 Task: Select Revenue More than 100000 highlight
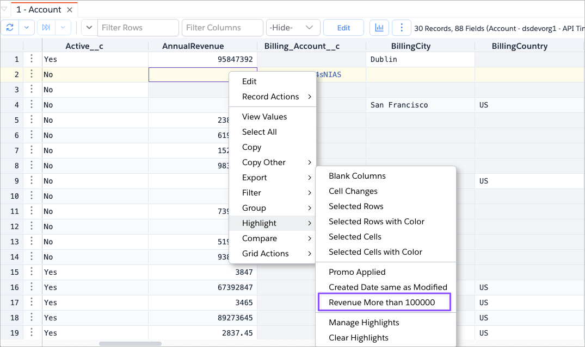pyautogui.click(x=382, y=302)
